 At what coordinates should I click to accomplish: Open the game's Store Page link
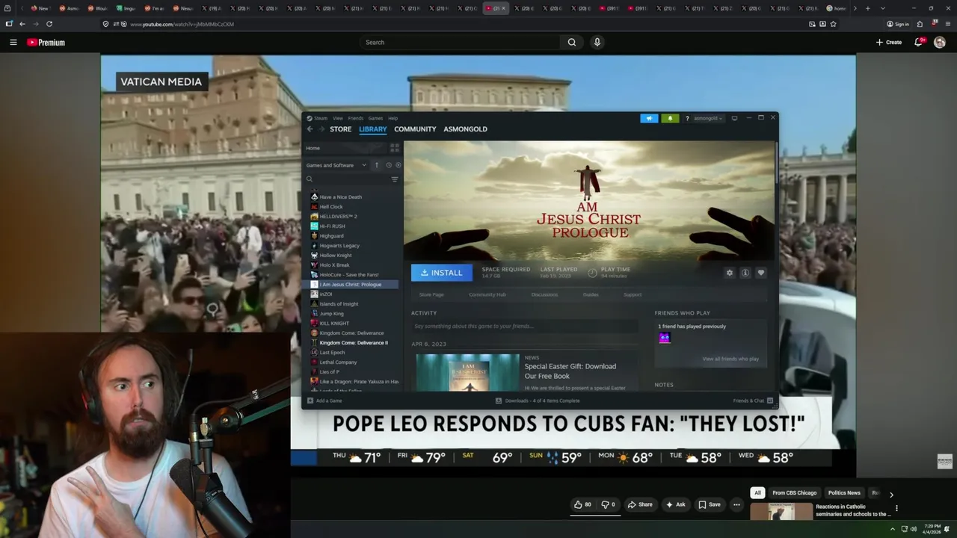pyautogui.click(x=431, y=294)
